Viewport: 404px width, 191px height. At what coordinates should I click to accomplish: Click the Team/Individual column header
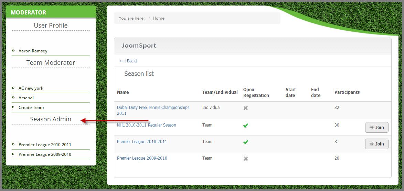coord(220,92)
